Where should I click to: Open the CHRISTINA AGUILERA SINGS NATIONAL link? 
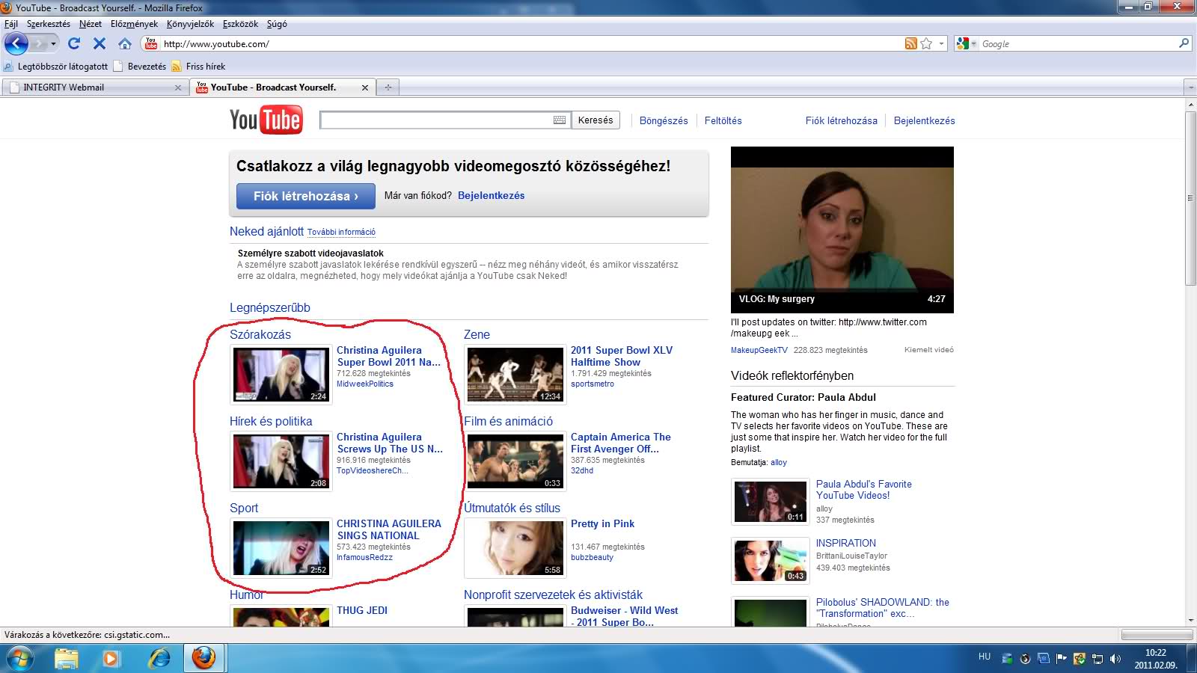click(389, 529)
